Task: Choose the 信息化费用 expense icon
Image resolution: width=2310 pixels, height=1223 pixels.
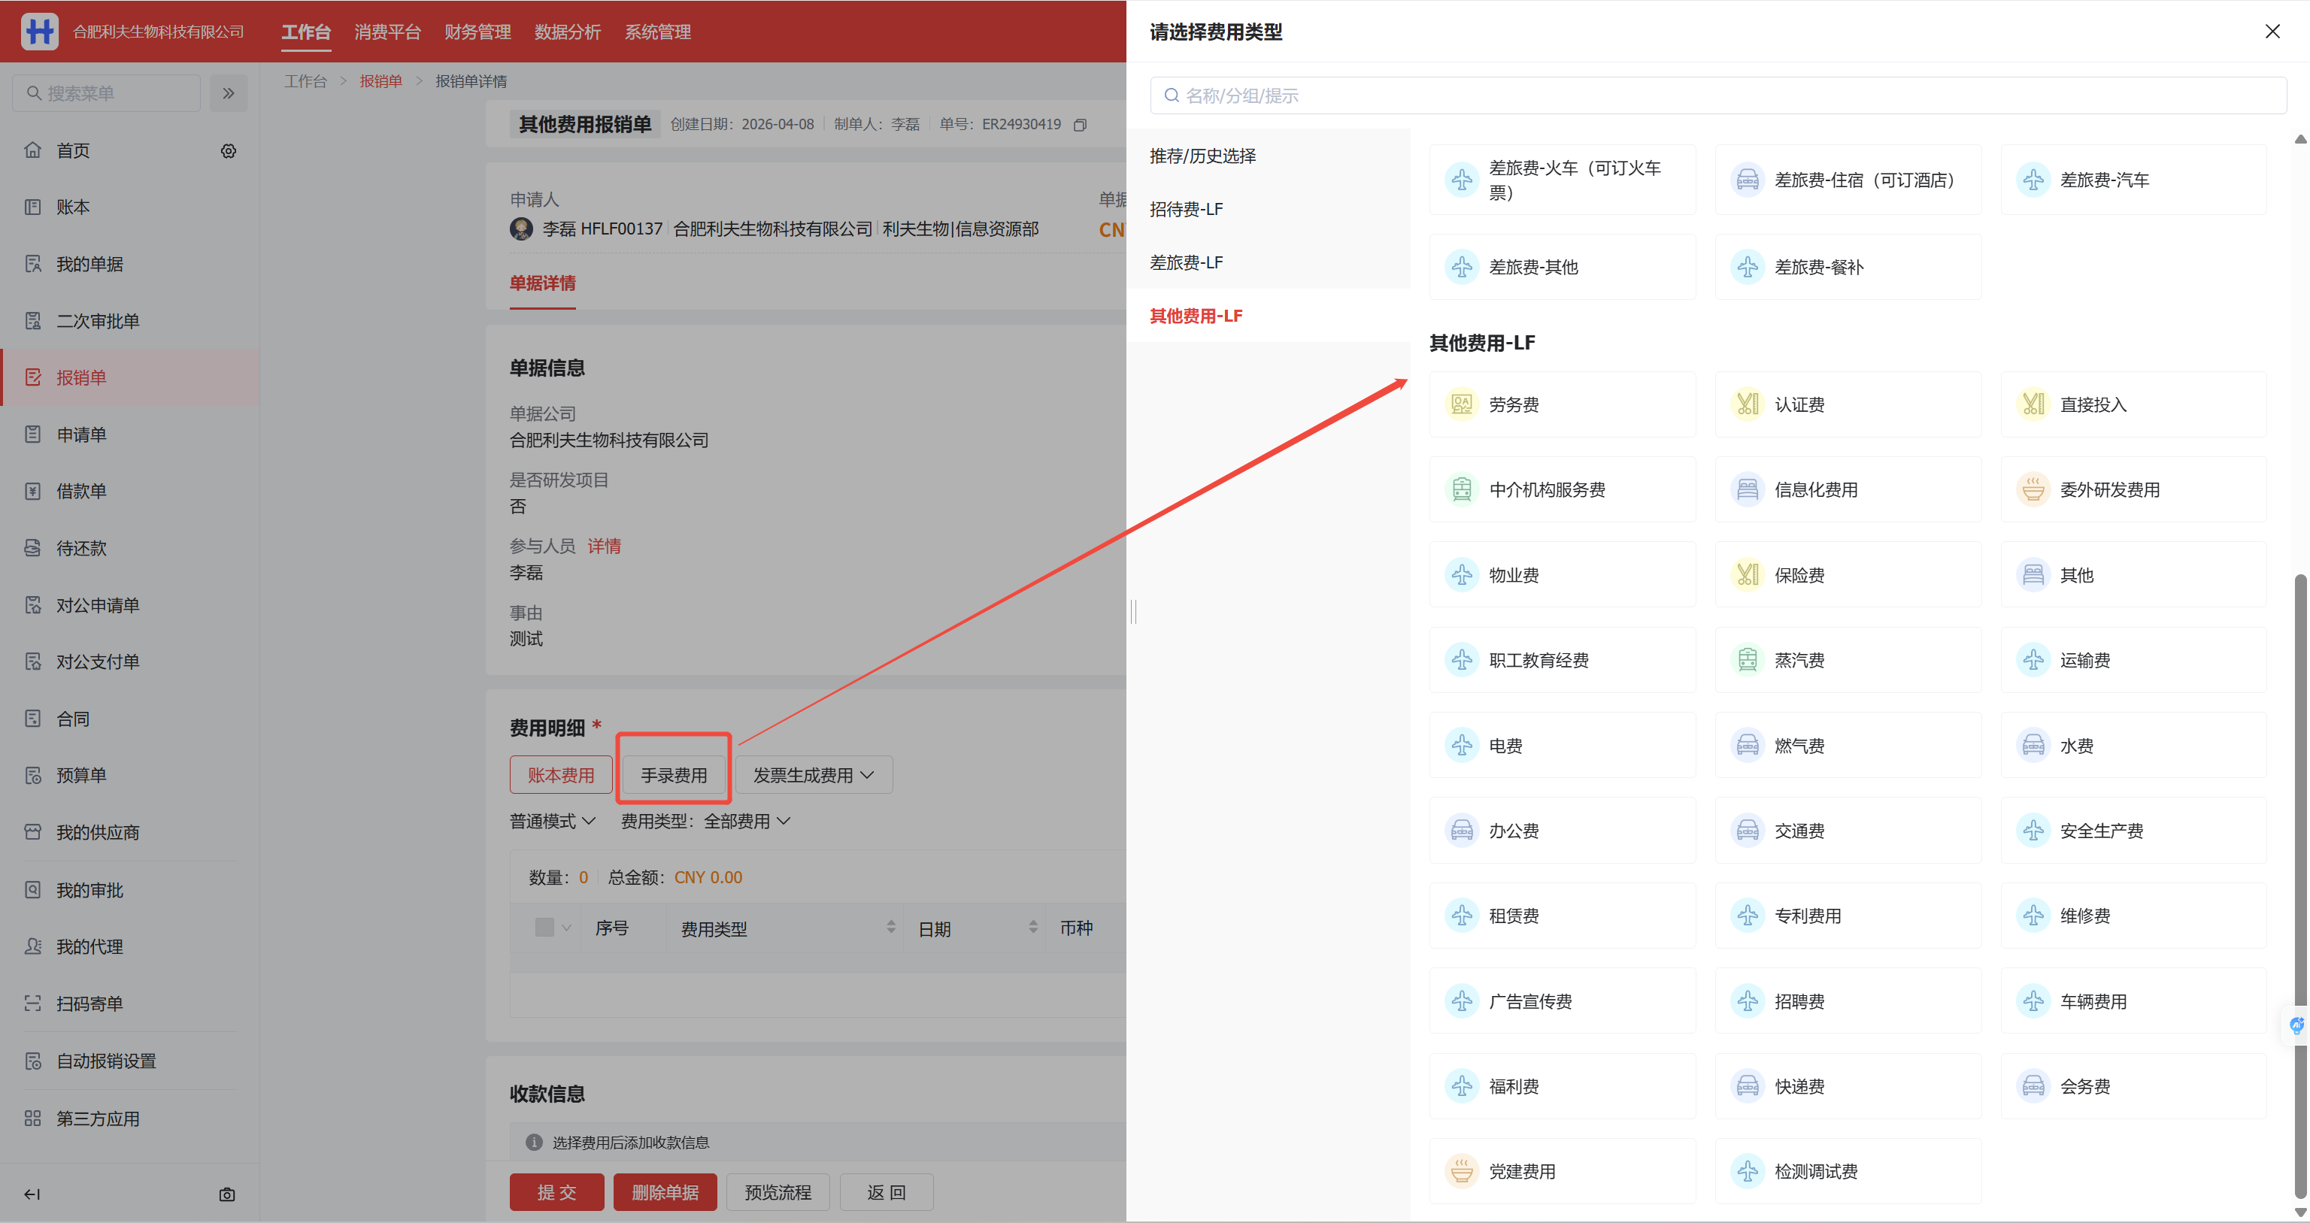Action: [x=1747, y=489]
